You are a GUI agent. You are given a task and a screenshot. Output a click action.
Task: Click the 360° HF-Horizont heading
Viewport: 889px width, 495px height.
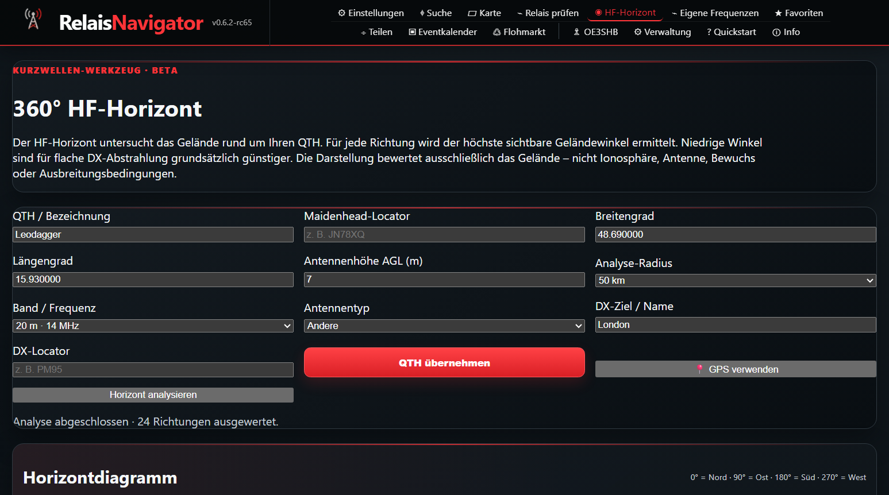click(x=107, y=109)
